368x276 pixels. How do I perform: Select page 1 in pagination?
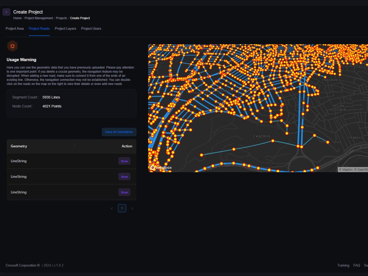tap(122, 208)
